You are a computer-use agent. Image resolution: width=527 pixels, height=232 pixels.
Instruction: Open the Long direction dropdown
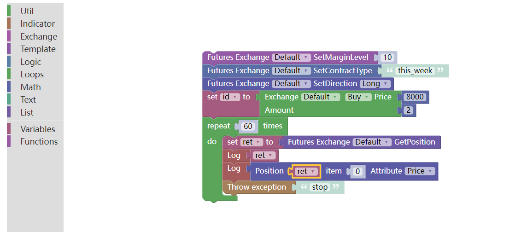click(375, 84)
